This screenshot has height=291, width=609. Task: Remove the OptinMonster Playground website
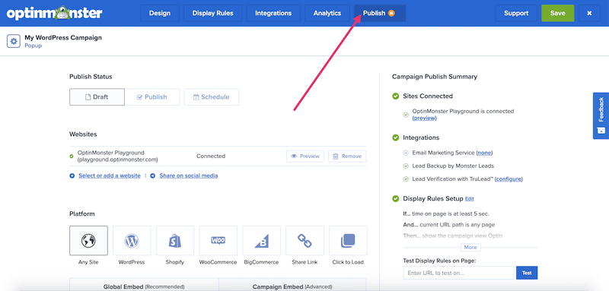pos(347,157)
